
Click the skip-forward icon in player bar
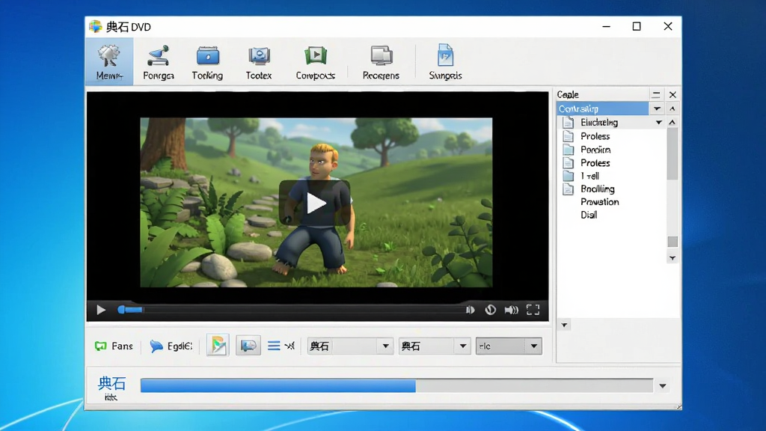(x=470, y=310)
